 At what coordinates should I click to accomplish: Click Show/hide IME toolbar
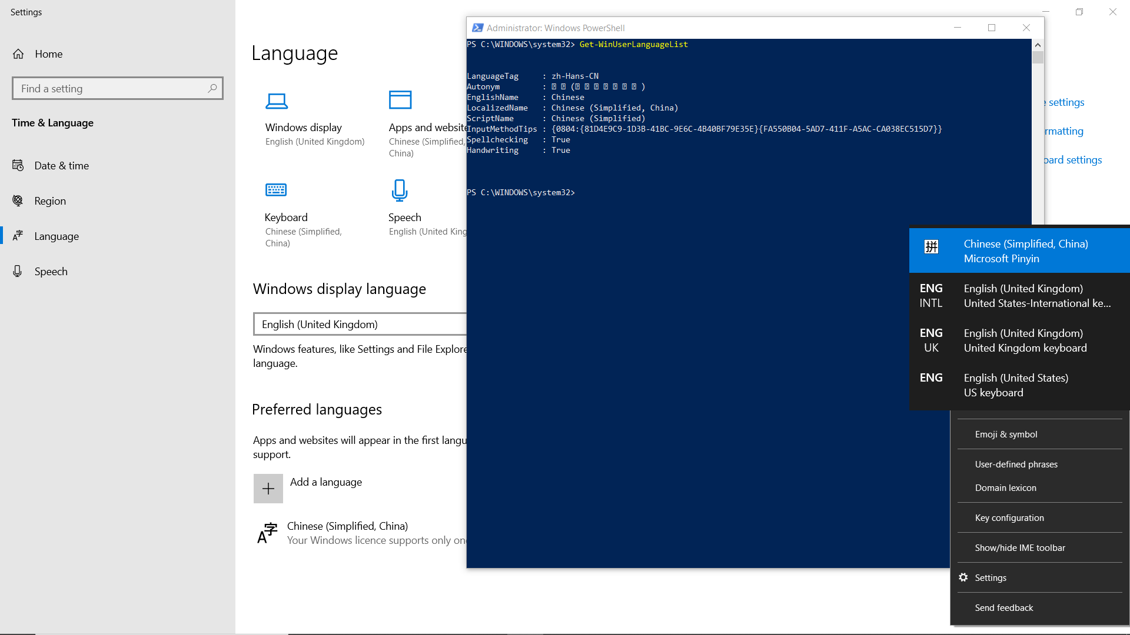pos(1039,548)
